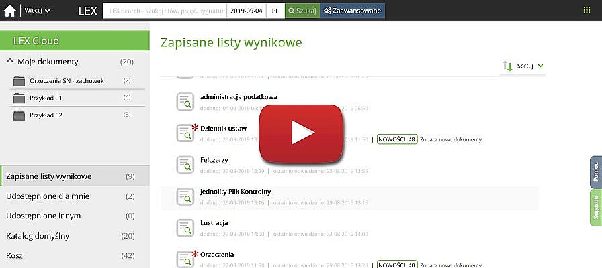Click the green Szukaj search button
The image size is (602, 268).
(x=301, y=11)
